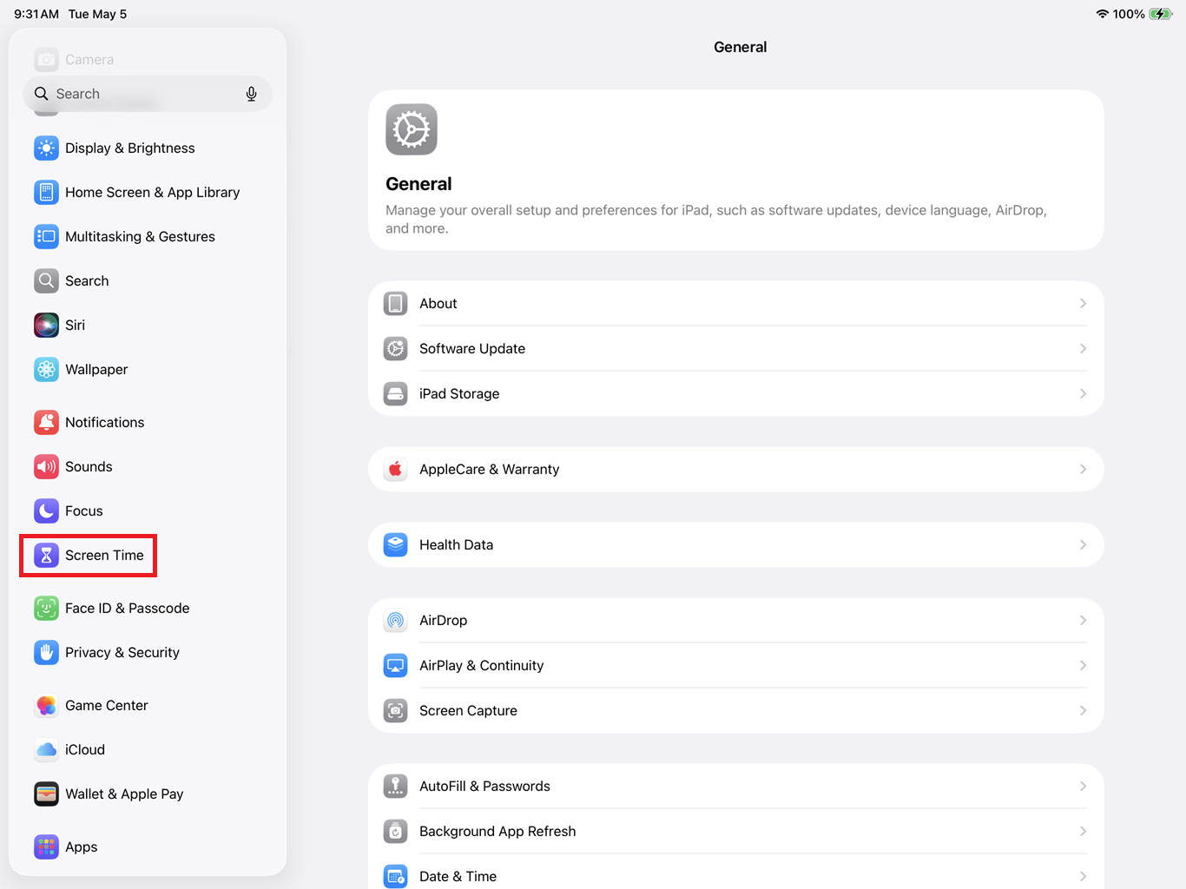Open the AirPlay & Continuity row label

(x=482, y=666)
